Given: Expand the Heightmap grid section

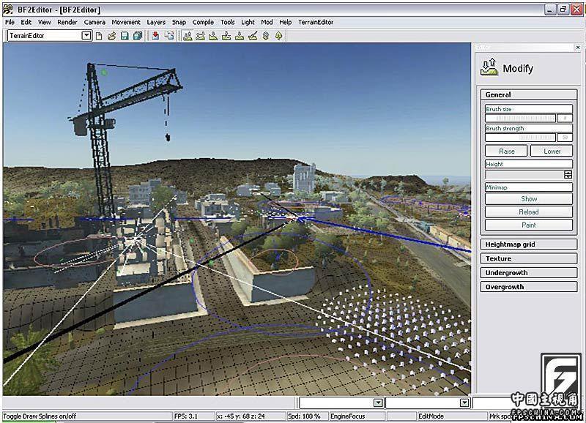Looking at the screenshot, I should click(x=529, y=244).
